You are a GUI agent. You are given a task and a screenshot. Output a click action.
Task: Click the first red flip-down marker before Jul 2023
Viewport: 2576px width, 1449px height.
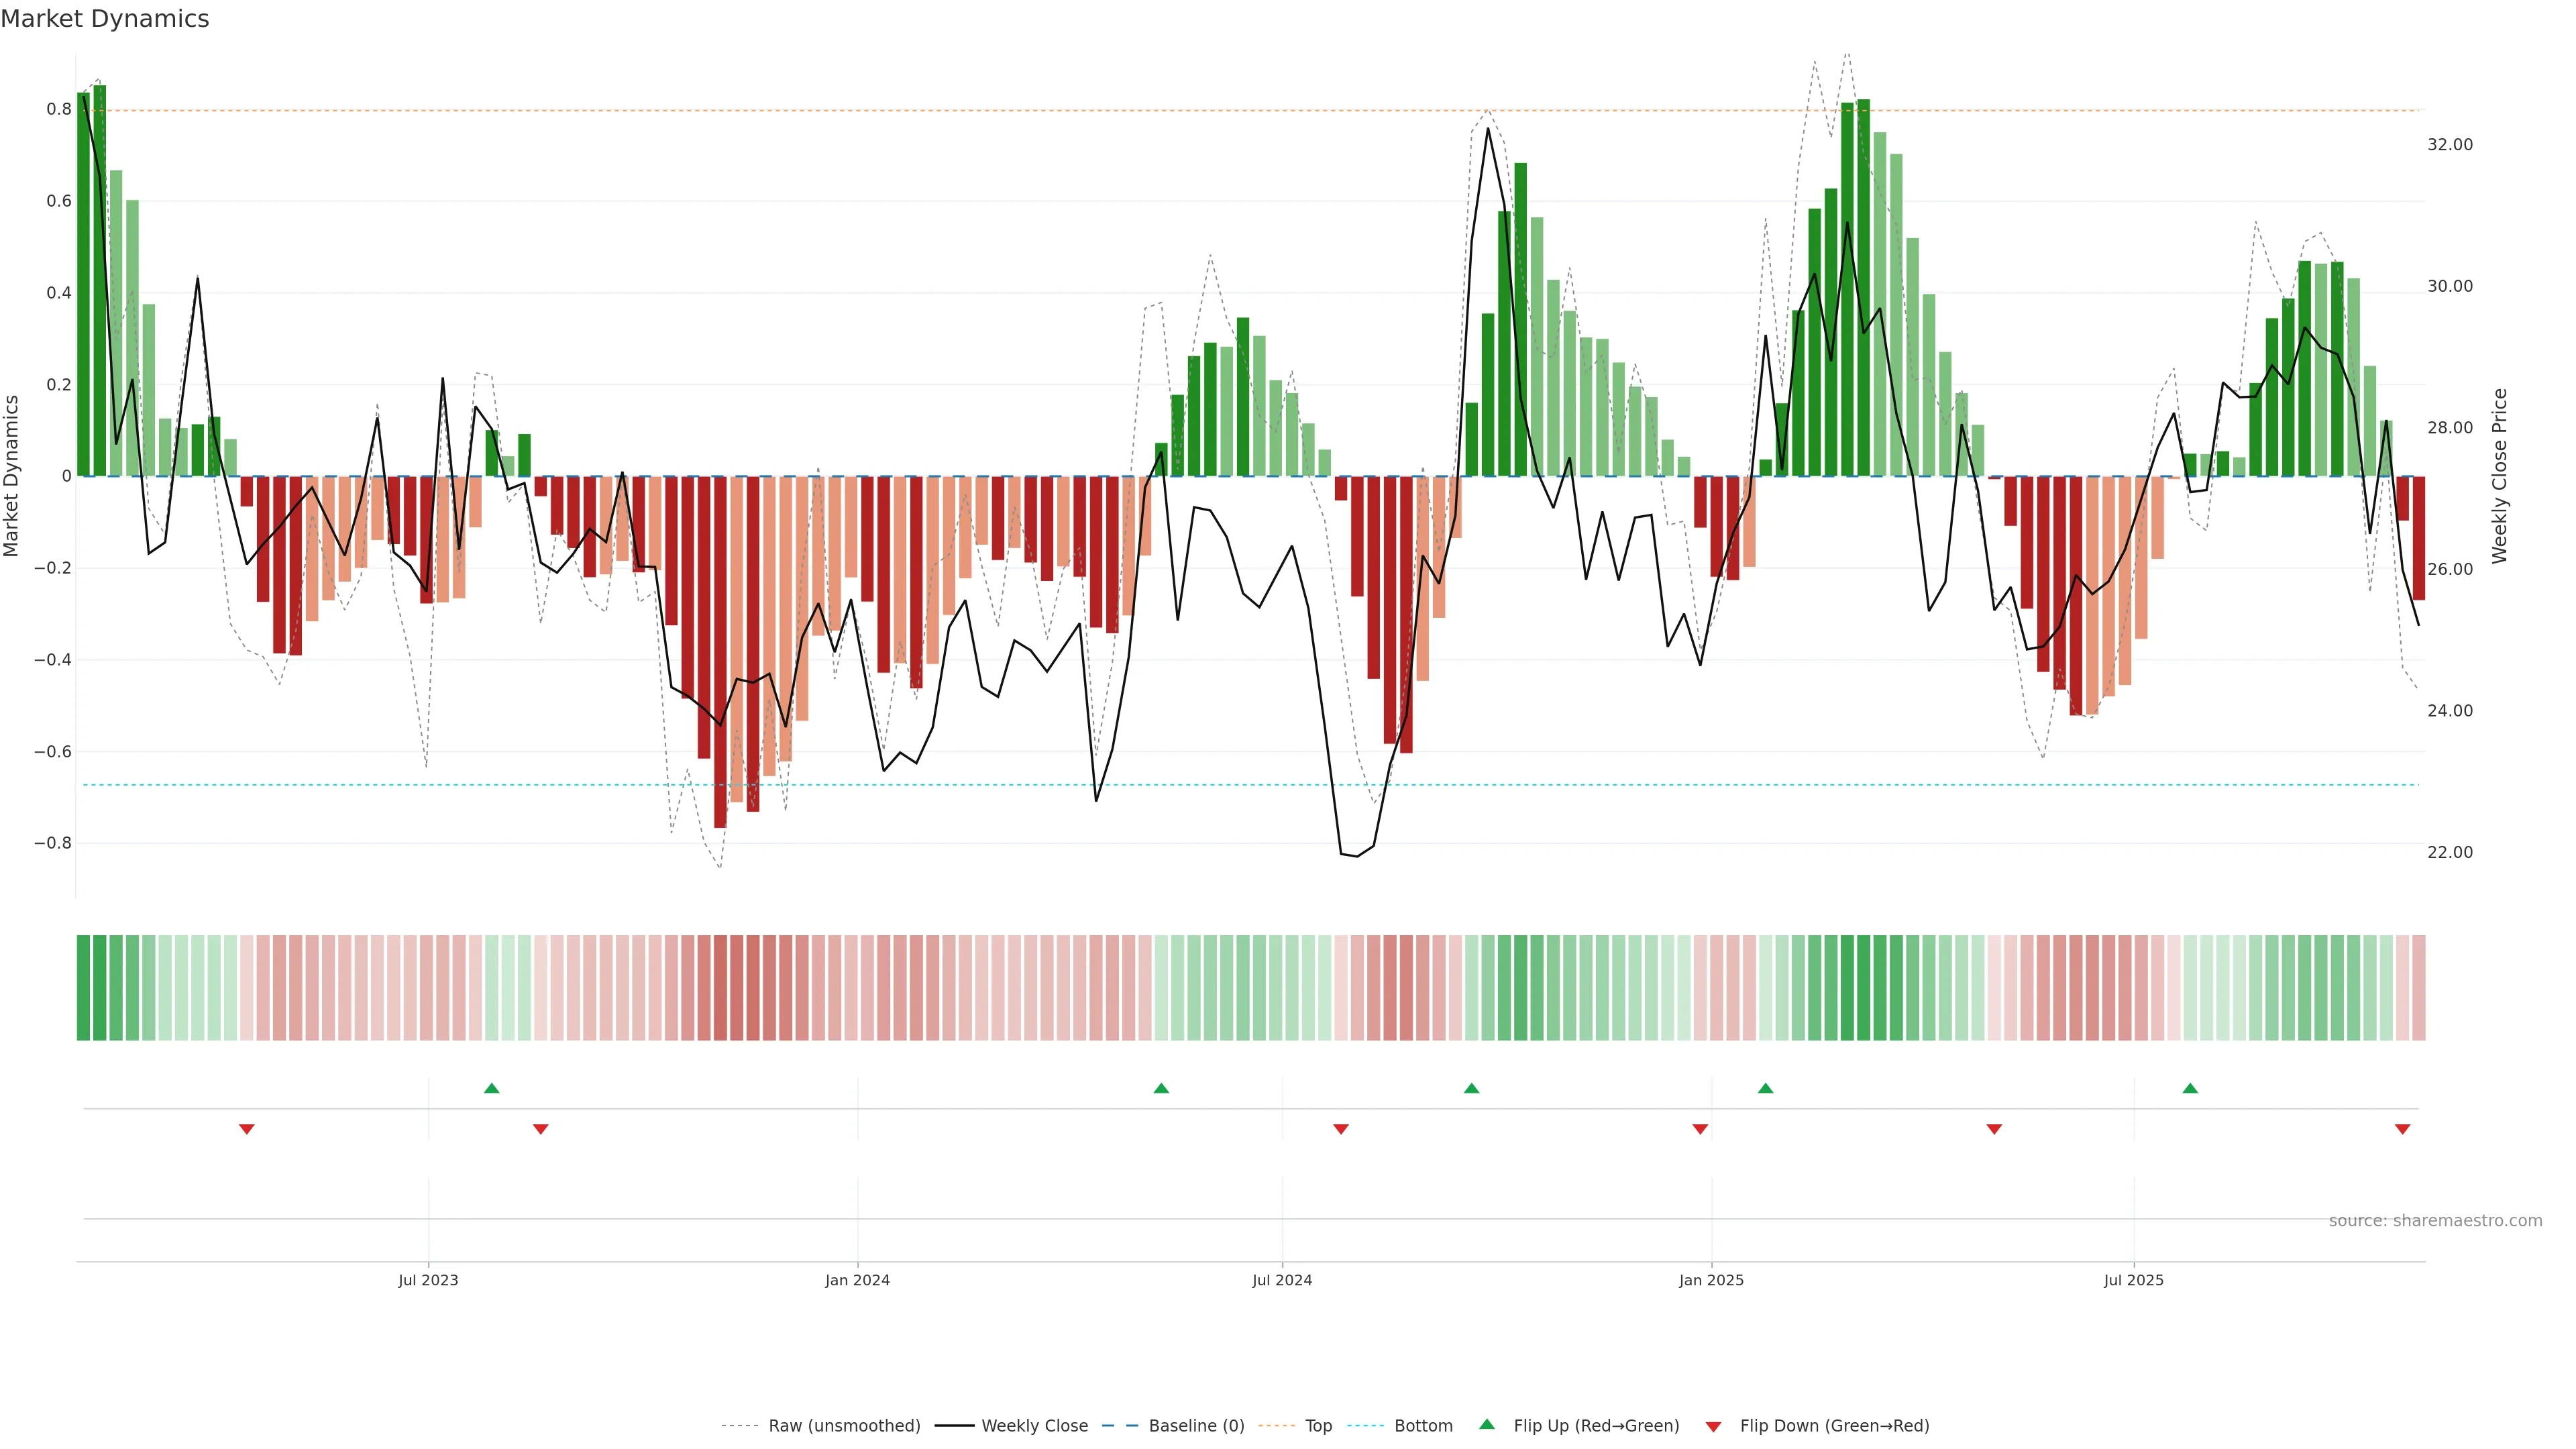pos(247,1129)
